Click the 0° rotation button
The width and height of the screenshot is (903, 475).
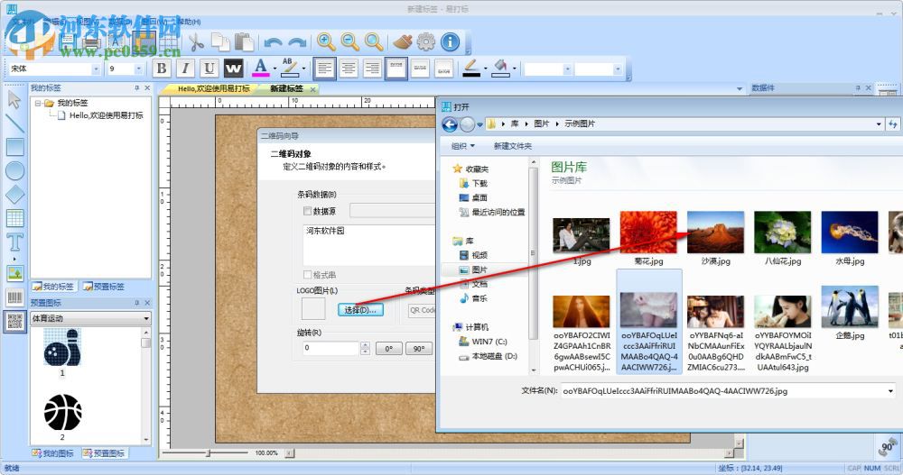389,349
